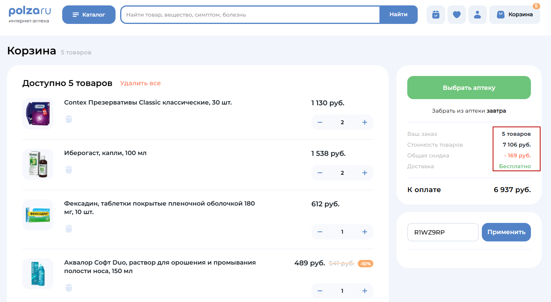Open the polza.ru logo homepage
The width and height of the screenshot is (551, 302).
[x=29, y=15]
